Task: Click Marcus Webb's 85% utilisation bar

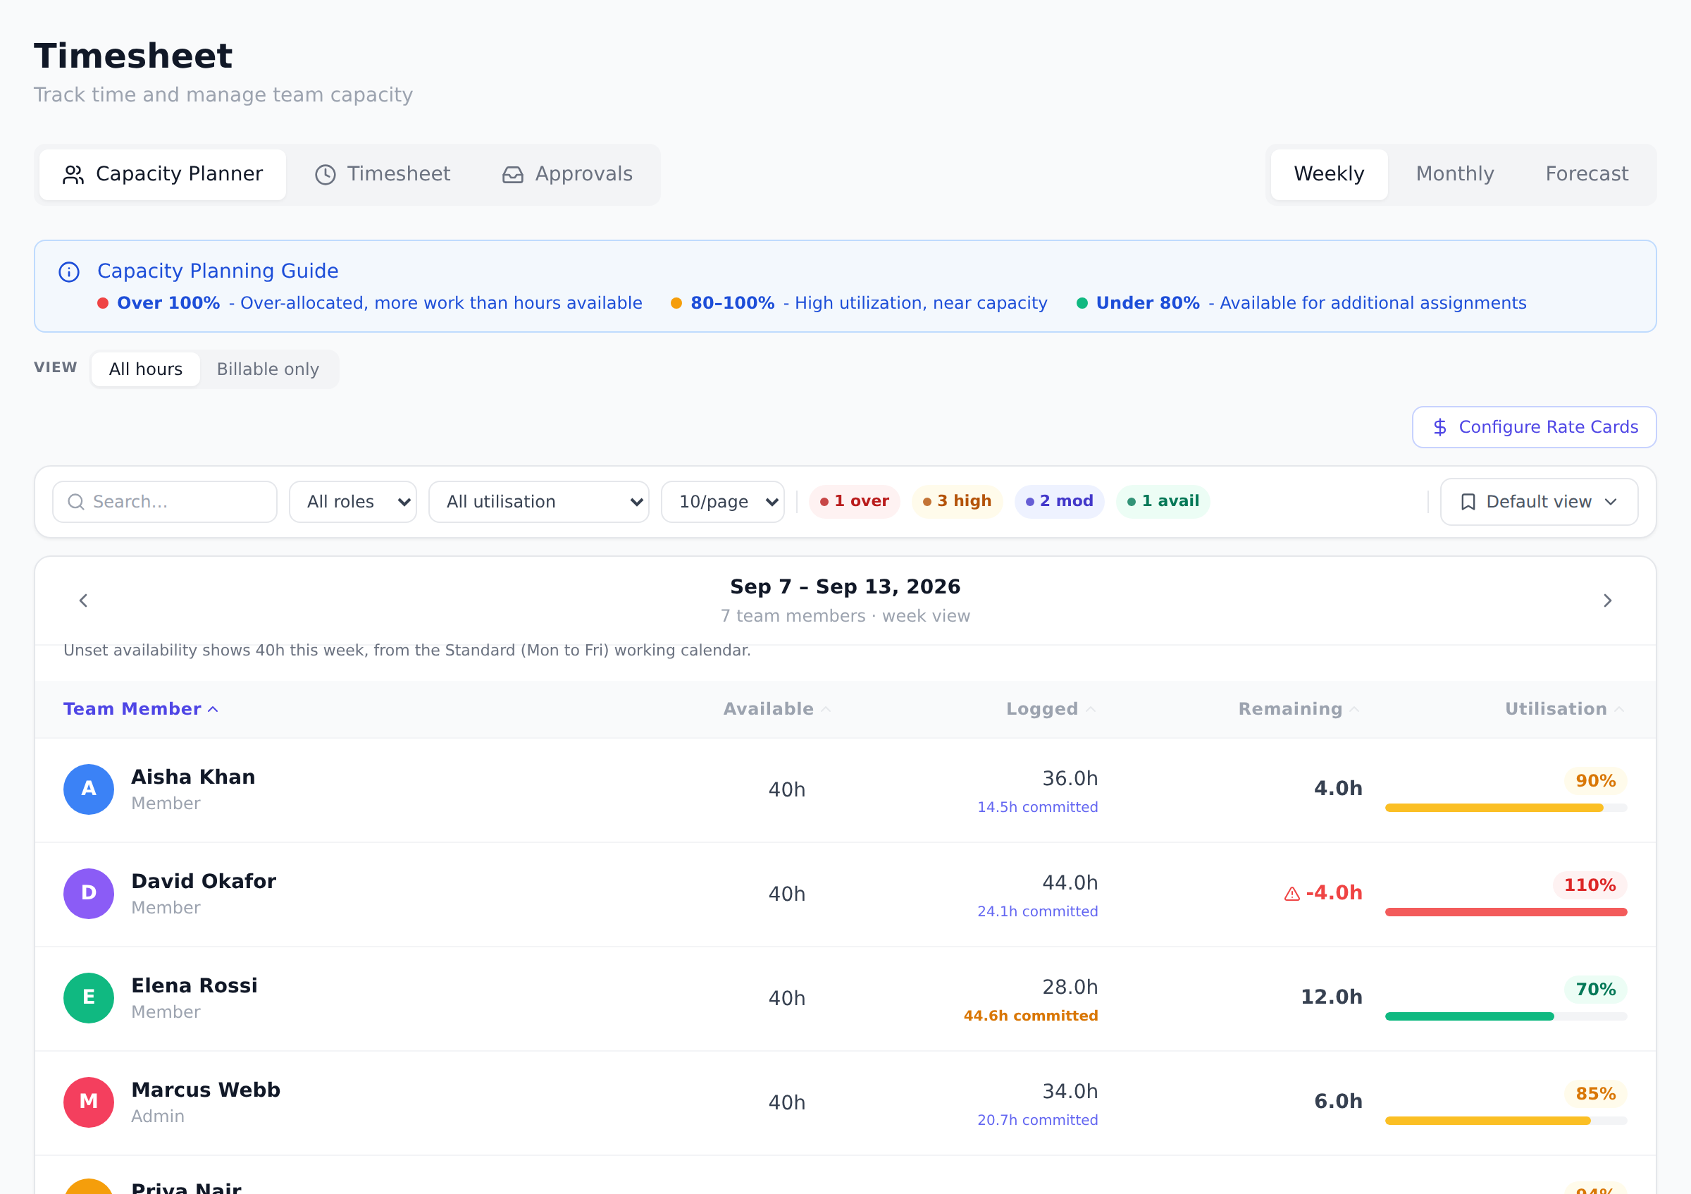Action: 1506,1121
